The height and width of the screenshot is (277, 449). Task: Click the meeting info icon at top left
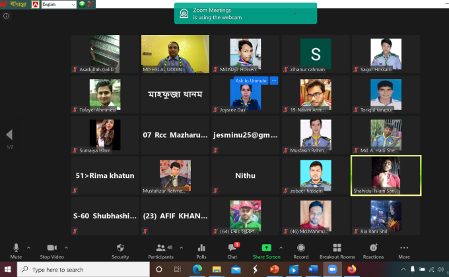(x=6, y=16)
